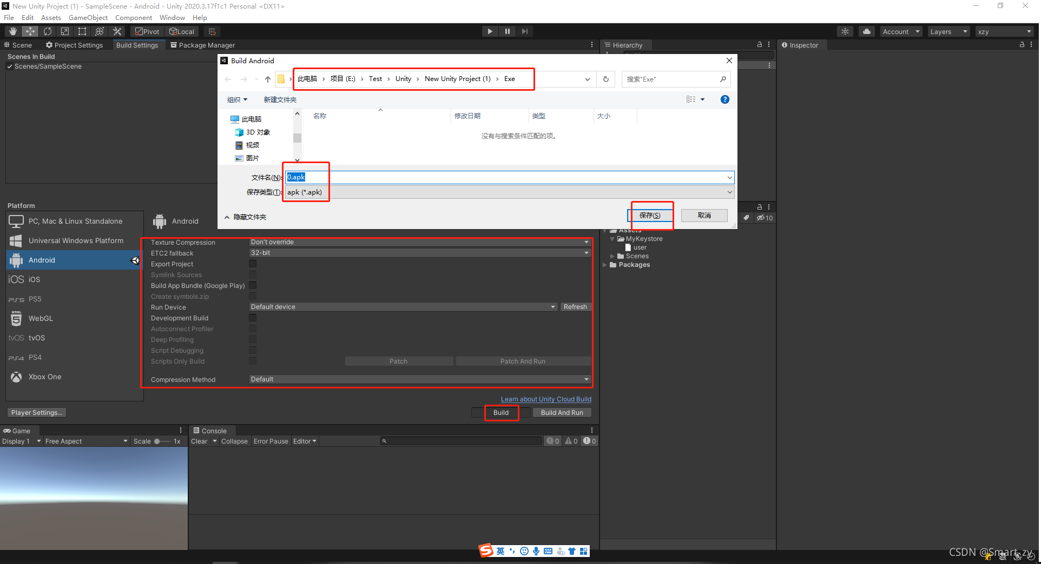Click Build And Run

pyautogui.click(x=562, y=413)
